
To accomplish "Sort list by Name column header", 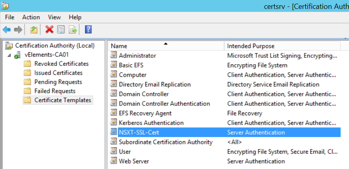I will 166,46.
